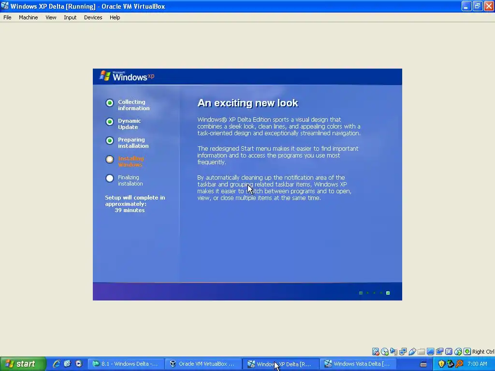Switch to the 8.1 - Windows Delta taskbar window
The height and width of the screenshot is (371, 495).
126,364
